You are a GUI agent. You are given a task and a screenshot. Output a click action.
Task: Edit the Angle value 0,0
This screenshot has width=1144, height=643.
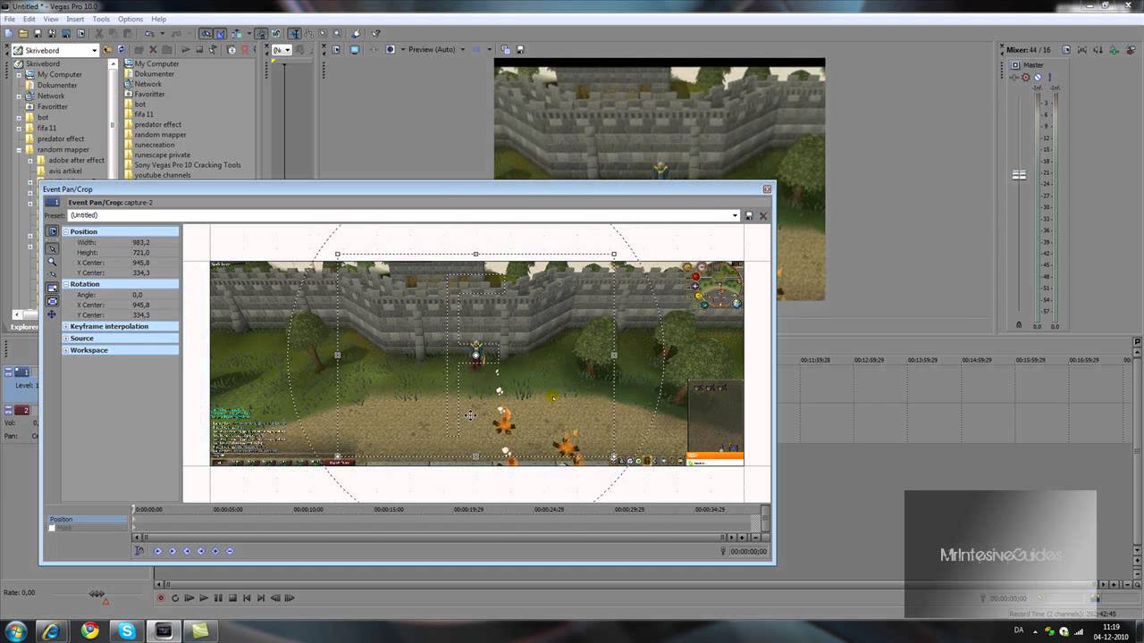pos(137,295)
